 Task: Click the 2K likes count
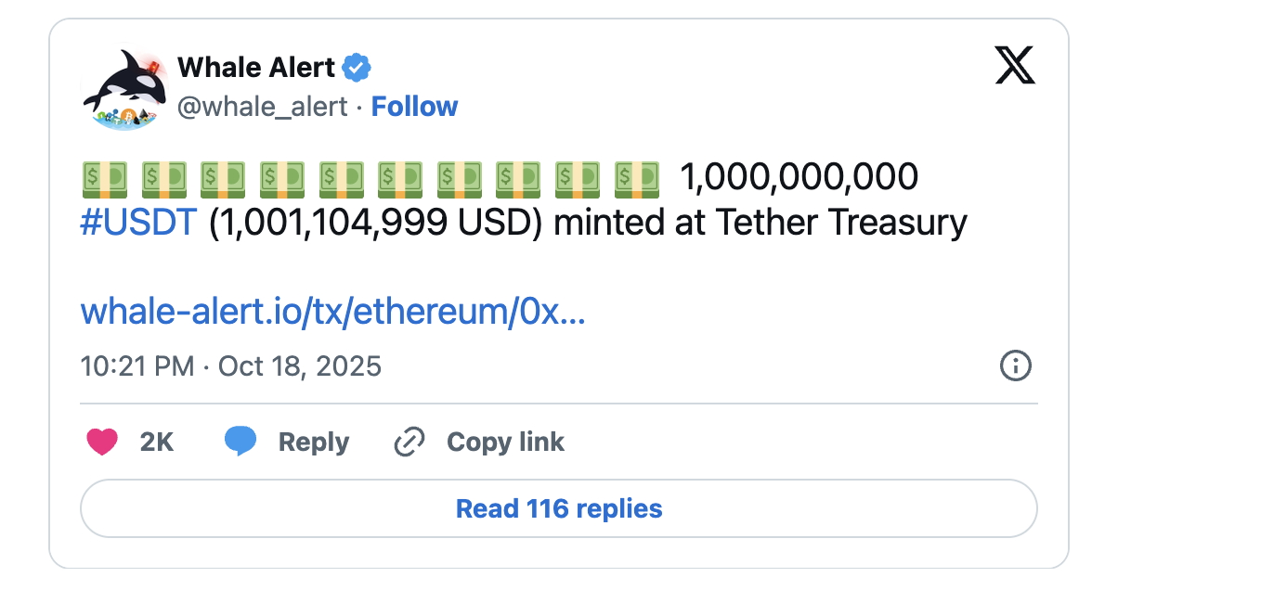tap(157, 442)
